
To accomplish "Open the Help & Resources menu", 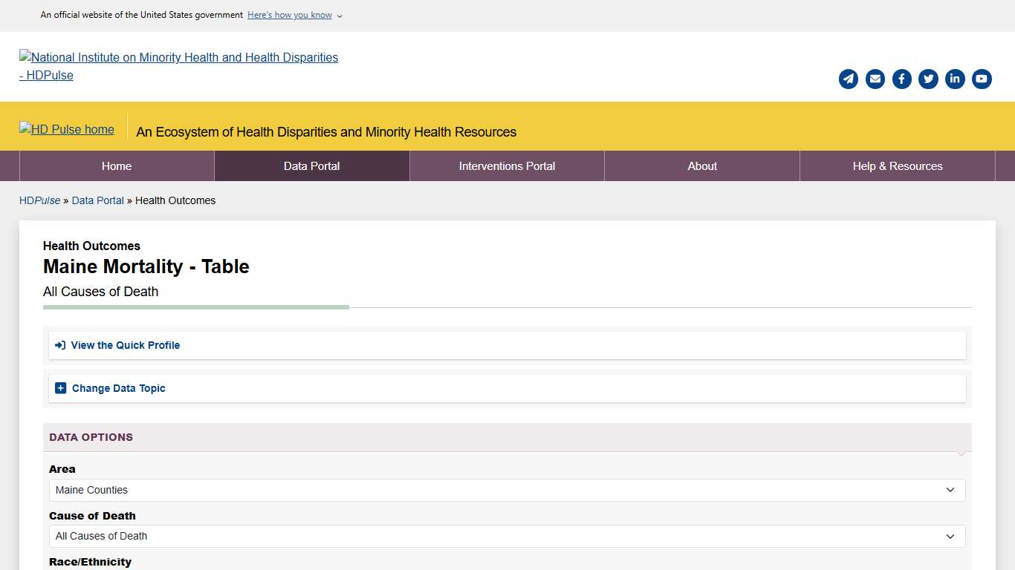I will pyautogui.click(x=897, y=166).
